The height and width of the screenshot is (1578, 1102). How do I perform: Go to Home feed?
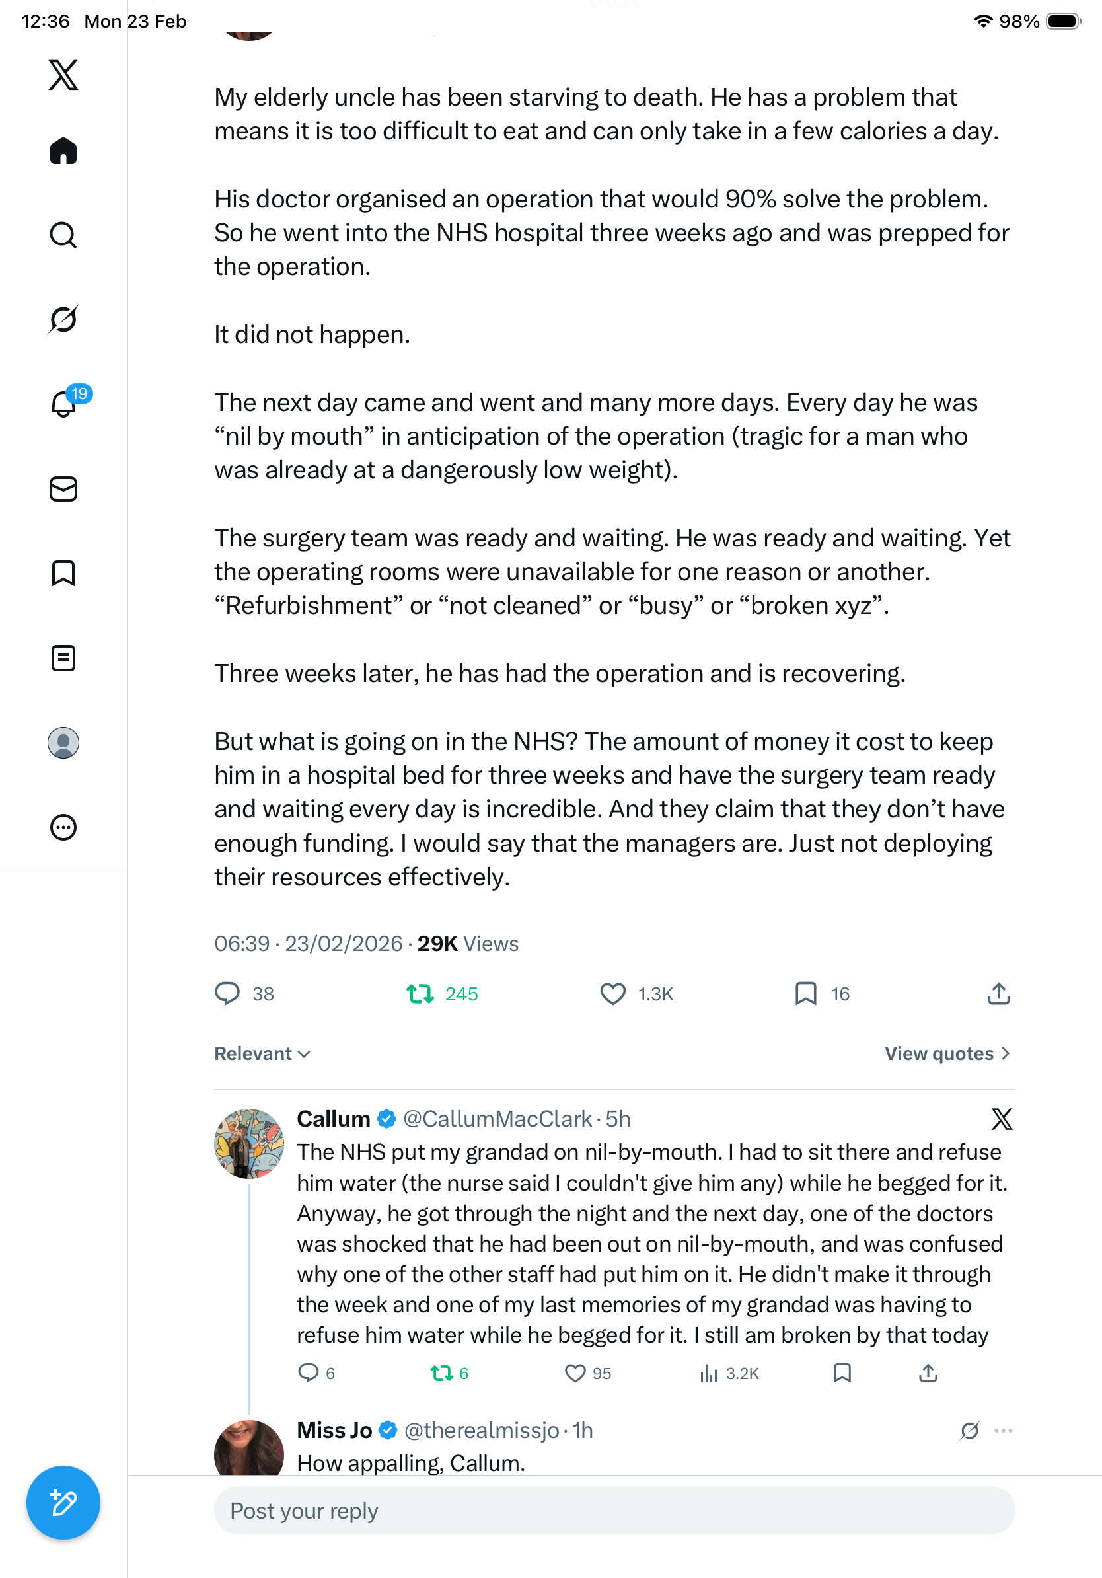[x=63, y=151]
